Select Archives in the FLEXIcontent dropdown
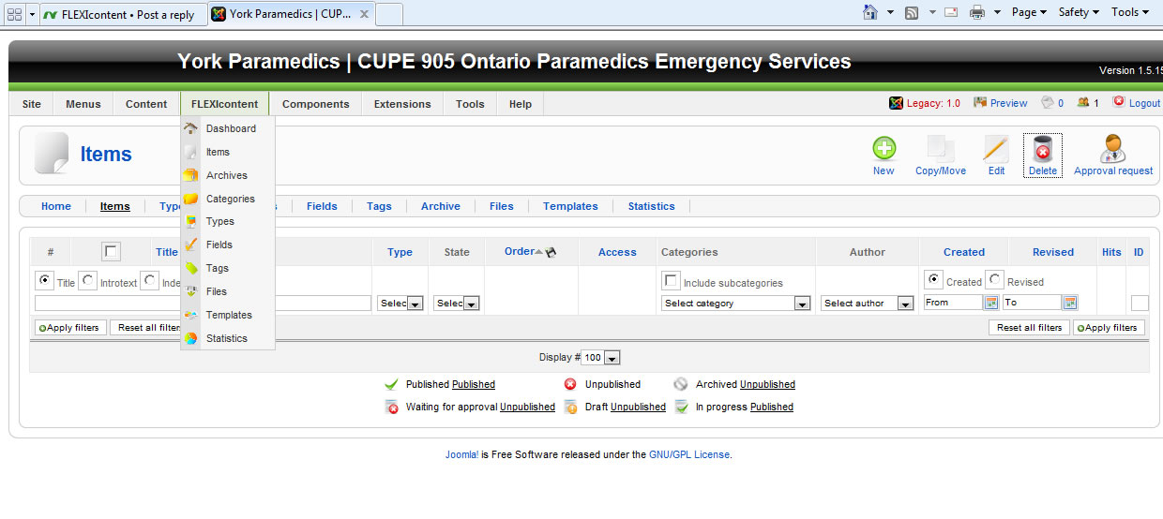The width and height of the screenshot is (1163, 519). tap(228, 175)
